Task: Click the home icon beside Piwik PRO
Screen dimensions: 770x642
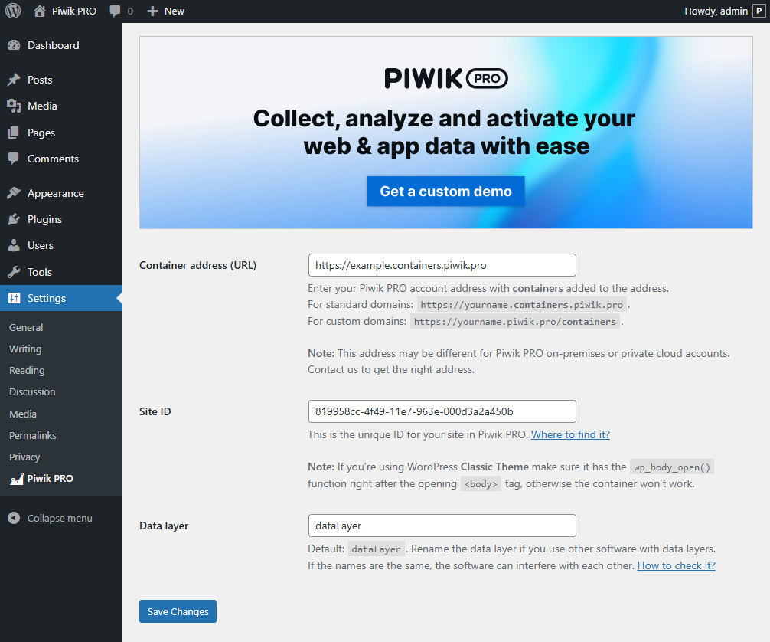Action: click(40, 11)
